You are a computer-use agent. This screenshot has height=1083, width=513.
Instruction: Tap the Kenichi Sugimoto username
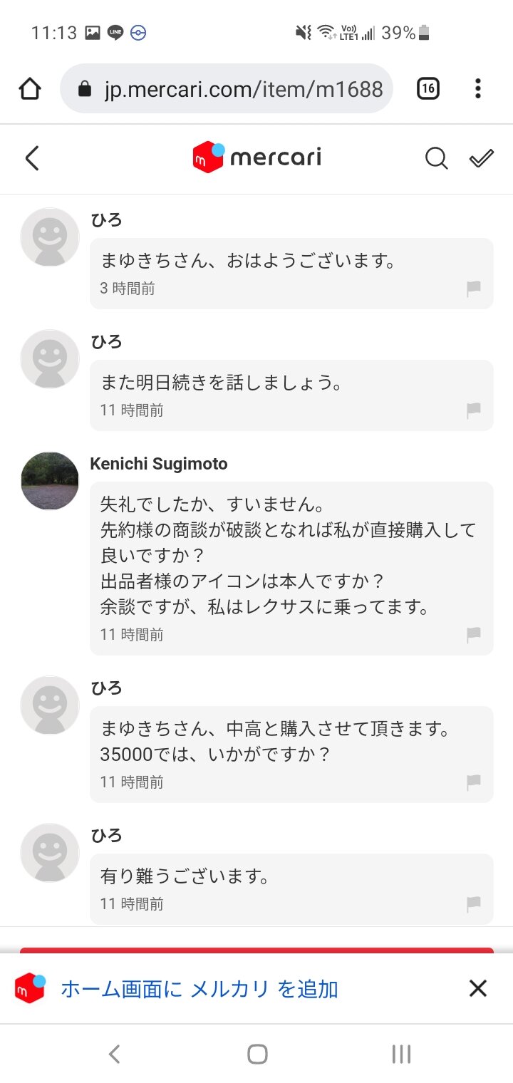click(159, 464)
